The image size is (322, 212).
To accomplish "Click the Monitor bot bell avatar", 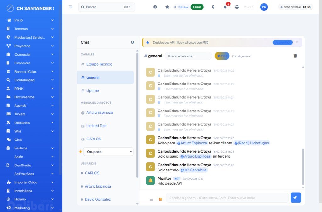I will click(150, 180).
